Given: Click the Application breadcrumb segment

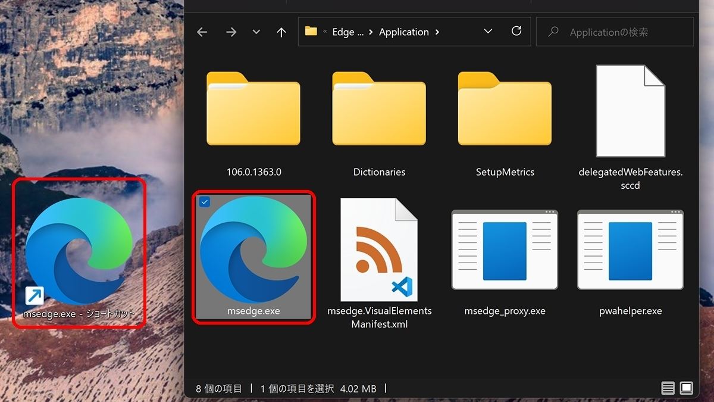Looking at the screenshot, I should click(x=404, y=32).
